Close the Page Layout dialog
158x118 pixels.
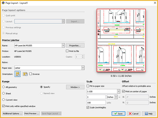(155, 3)
